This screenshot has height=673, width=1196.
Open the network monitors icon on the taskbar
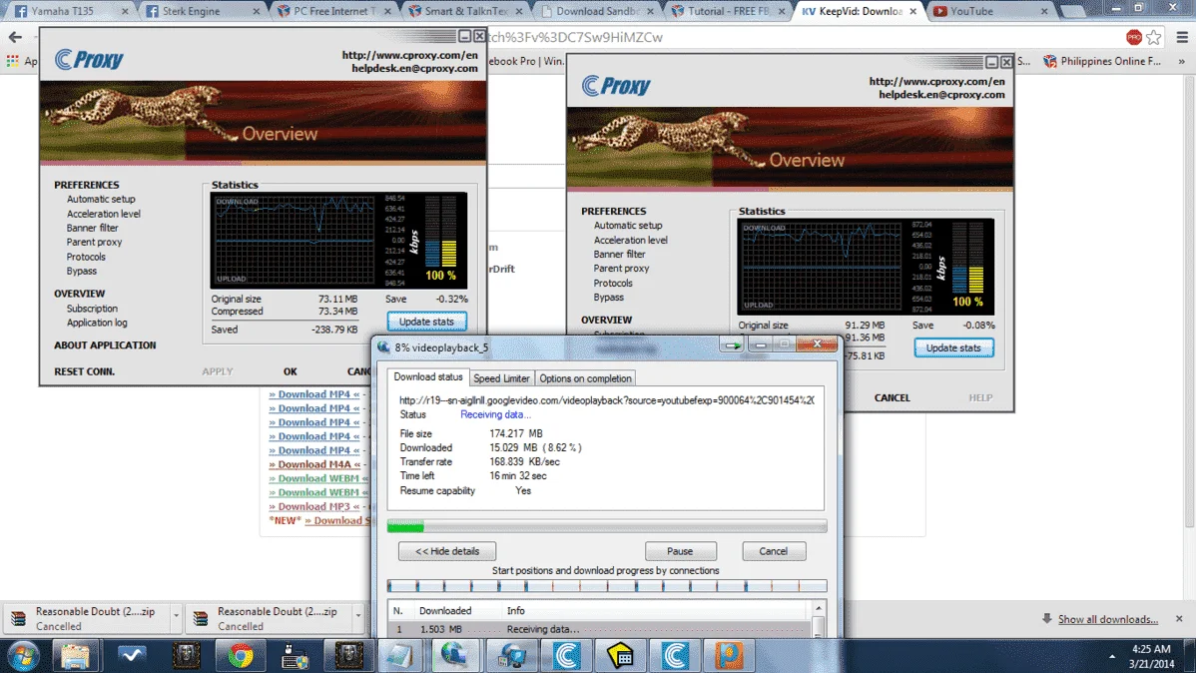(512, 655)
